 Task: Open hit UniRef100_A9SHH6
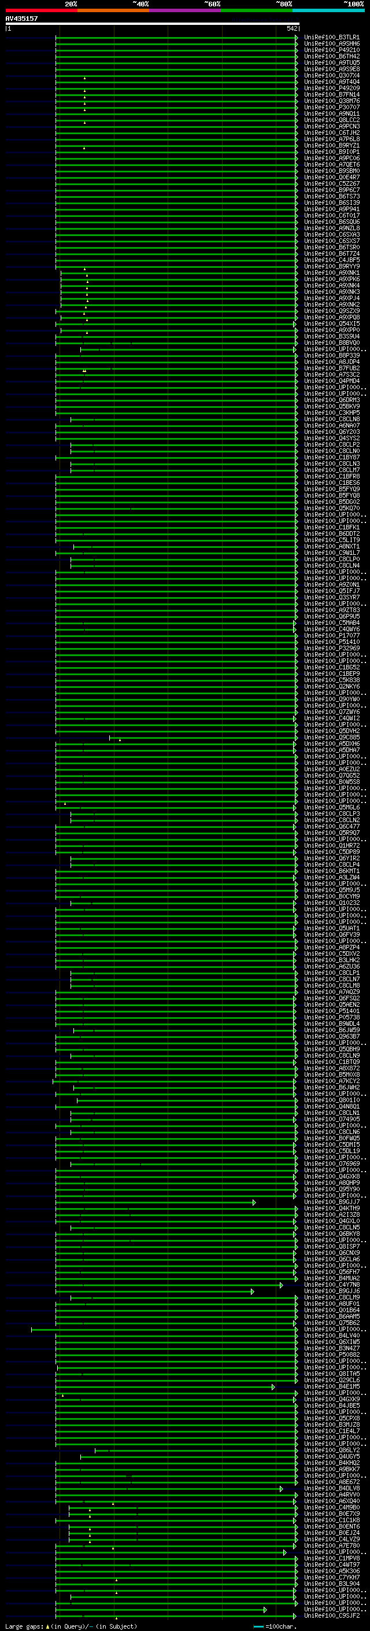point(332,44)
